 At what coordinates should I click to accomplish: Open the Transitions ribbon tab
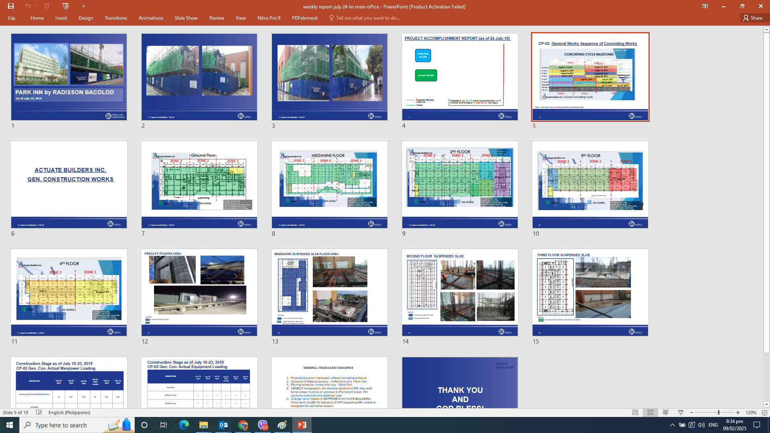[x=115, y=18]
